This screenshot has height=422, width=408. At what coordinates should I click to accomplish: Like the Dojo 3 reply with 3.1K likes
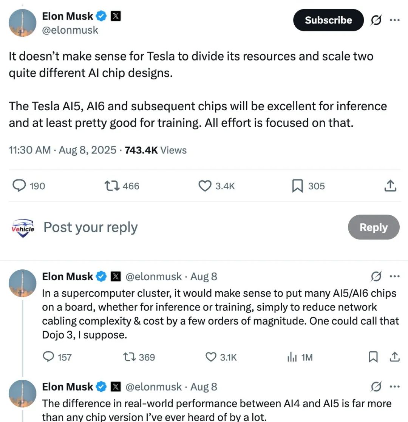tap(211, 357)
